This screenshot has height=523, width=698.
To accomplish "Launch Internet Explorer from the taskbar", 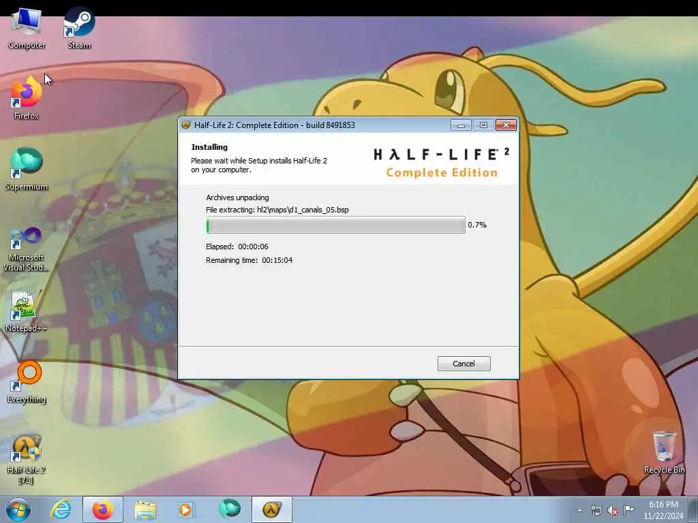I will click(x=61, y=509).
